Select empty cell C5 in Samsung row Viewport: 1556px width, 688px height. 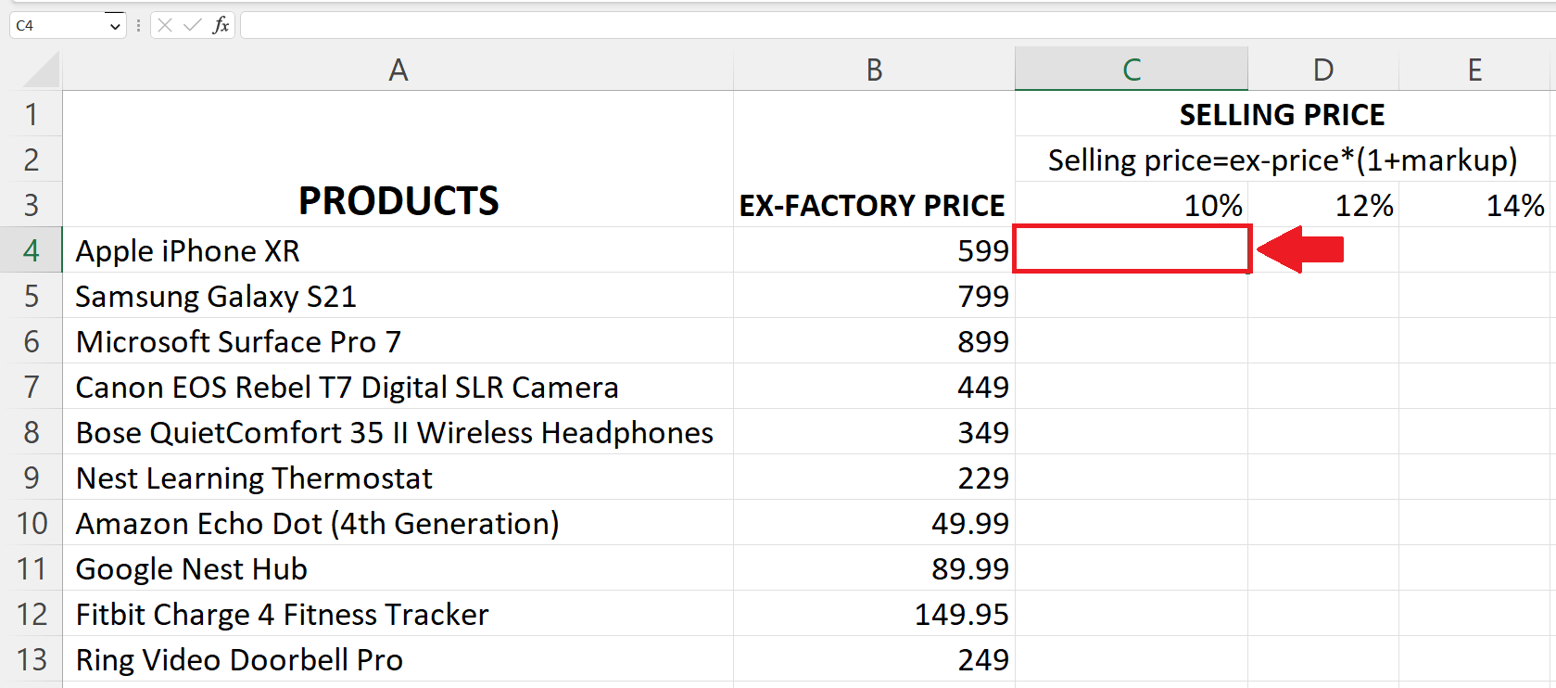1132,296
